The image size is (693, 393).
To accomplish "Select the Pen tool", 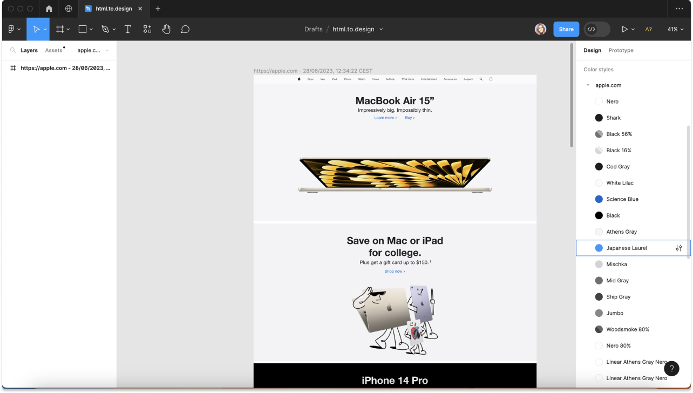I will pyautogui.click(x=105, y=29).
